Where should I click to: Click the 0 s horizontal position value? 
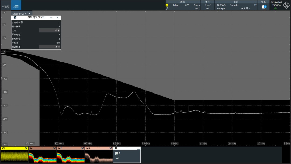tap(208, 9)
